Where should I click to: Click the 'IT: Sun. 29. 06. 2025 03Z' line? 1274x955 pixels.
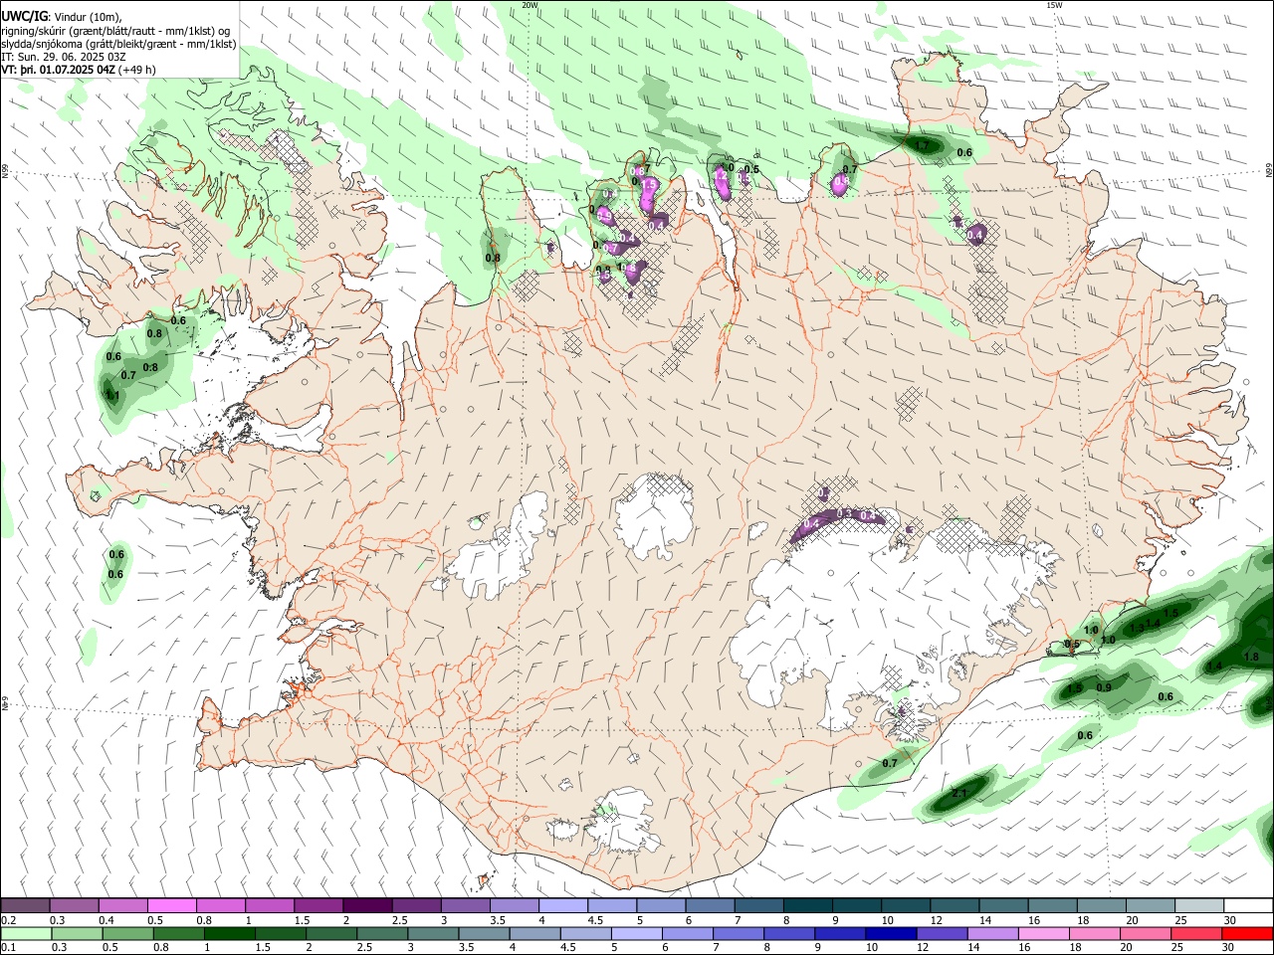coord(64,57)
